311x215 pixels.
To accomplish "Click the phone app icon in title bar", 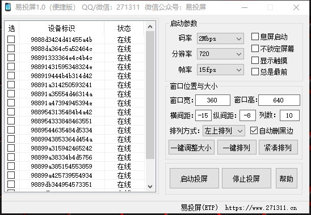I will click(x=8, y=7).
